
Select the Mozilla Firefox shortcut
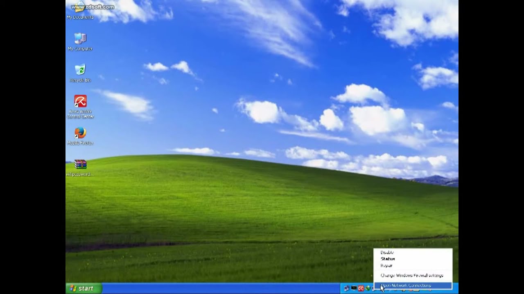(x=80, y=136)
